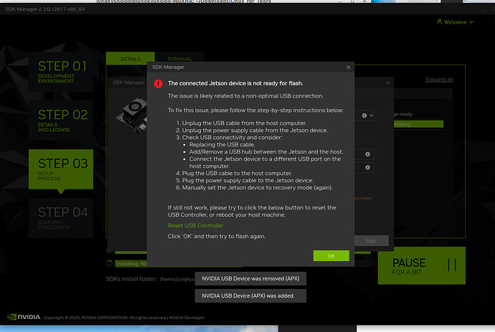Click the user account icon beside Welcome
Image resolution: width=495 pixels, height=332 pixels.
coord(440,22)
